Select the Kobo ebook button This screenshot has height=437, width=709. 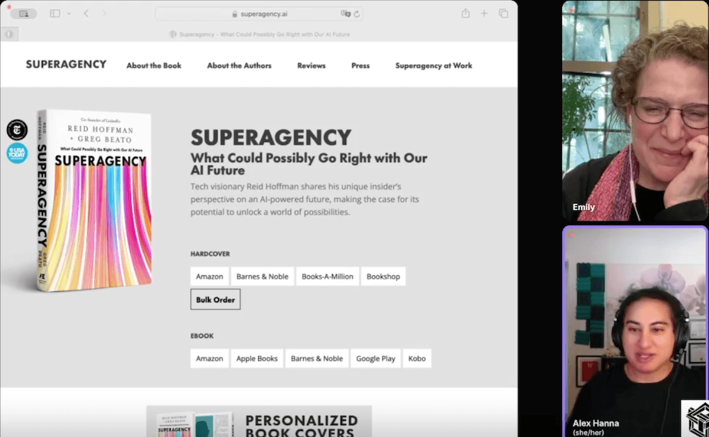[x=417, y=358]
